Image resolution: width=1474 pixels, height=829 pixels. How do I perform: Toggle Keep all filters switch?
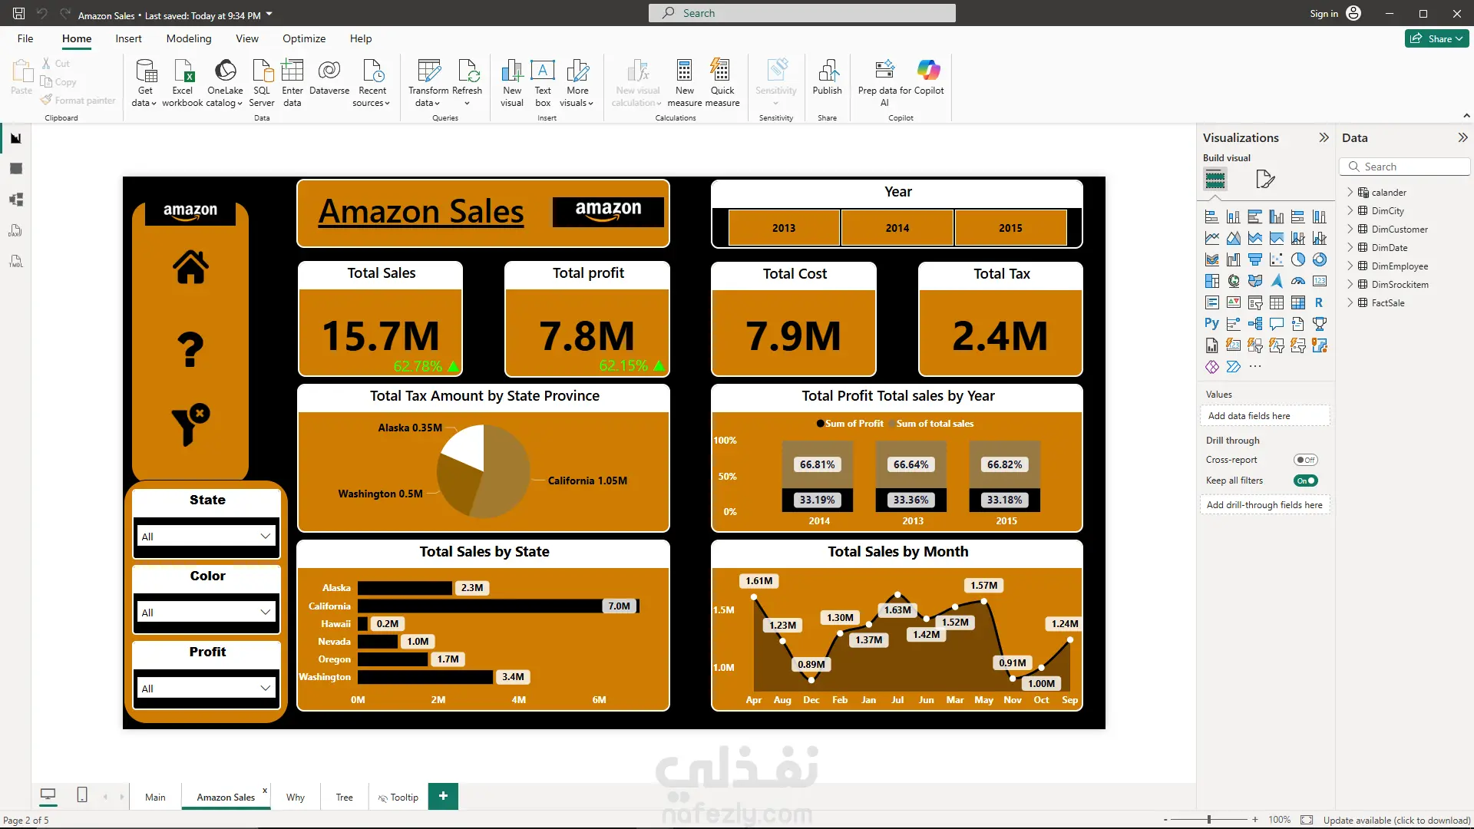pyautogui.click(x=1305, y=481)
